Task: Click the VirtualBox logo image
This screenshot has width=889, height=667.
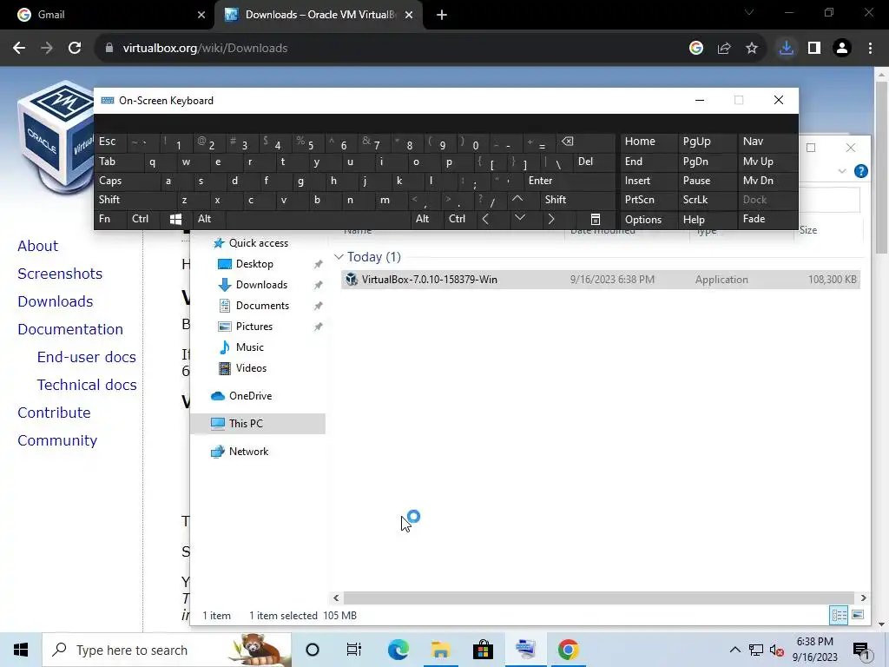Action: pos(56,136)
